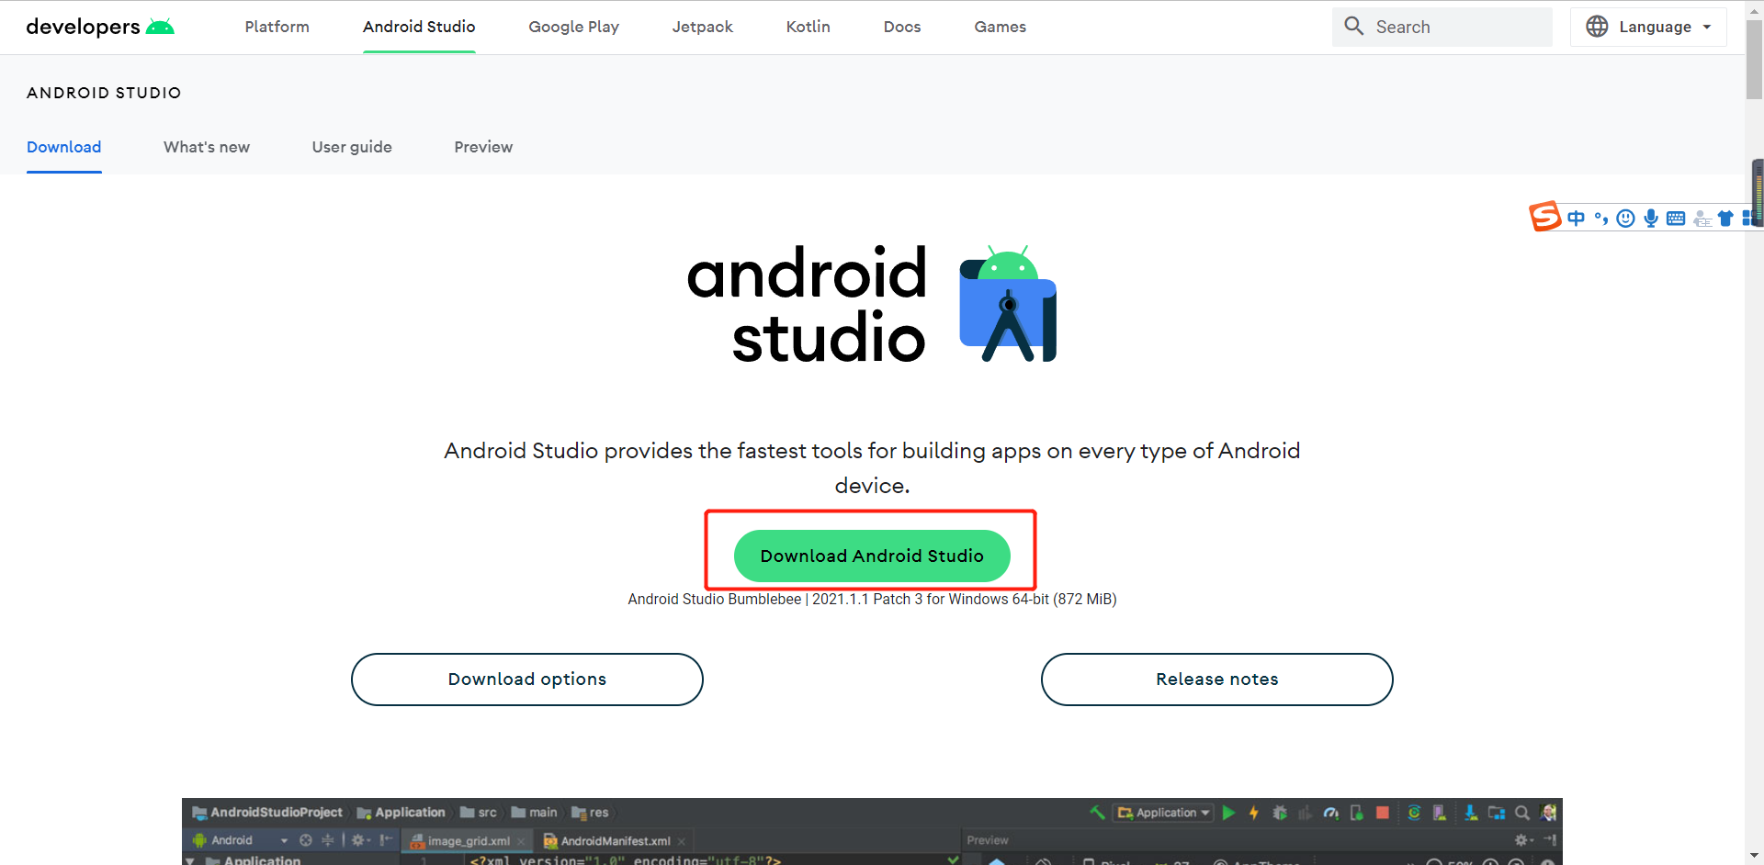1764x865 pixels.
Task: Click AndroidStudioProject breadcrumb in IDE image
Action: [267, 813]
